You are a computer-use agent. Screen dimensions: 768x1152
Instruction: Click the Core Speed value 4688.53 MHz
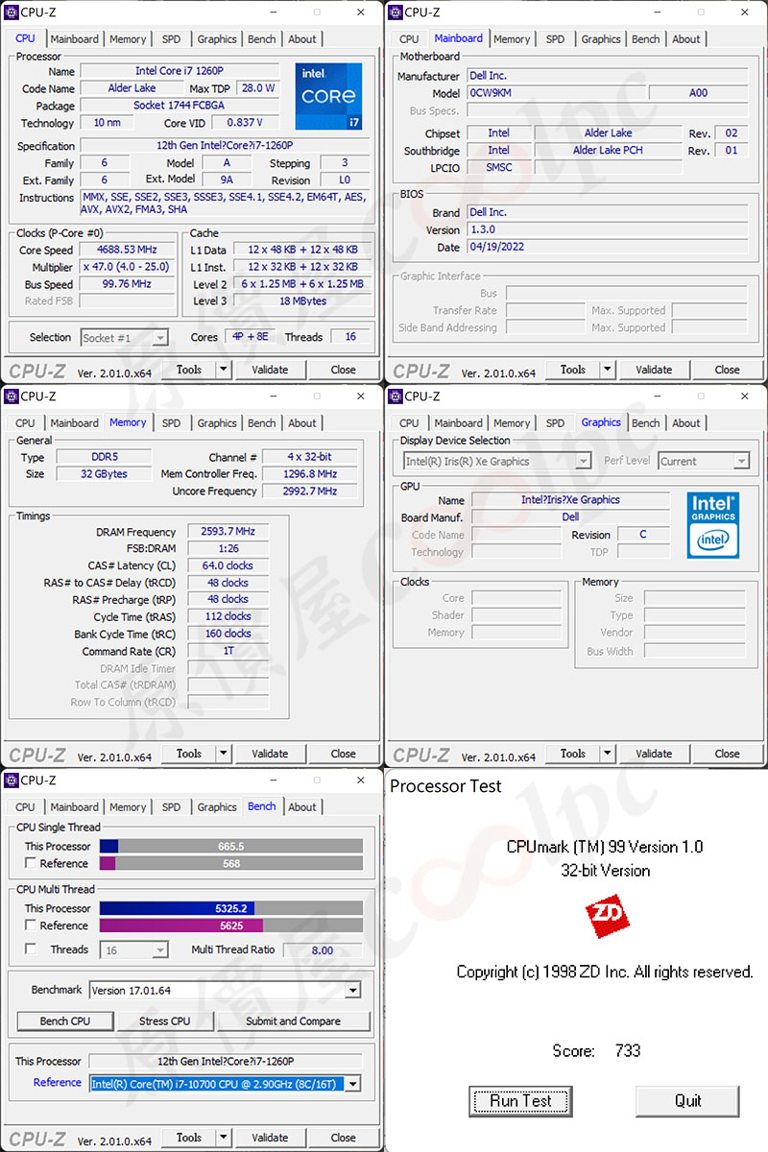click(x=126, y=250)
